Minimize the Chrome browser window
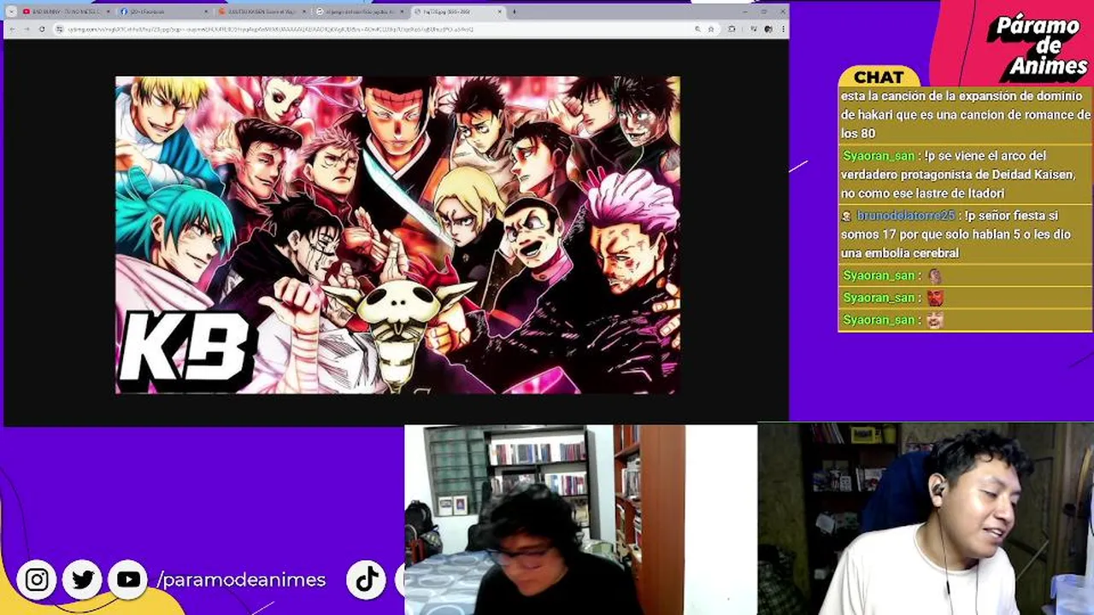 click(746, 12)
